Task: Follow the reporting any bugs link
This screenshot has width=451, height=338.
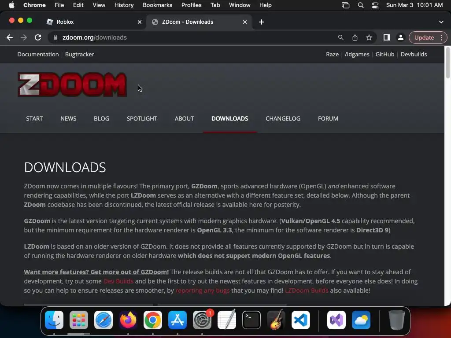Action: click(203, 290)
